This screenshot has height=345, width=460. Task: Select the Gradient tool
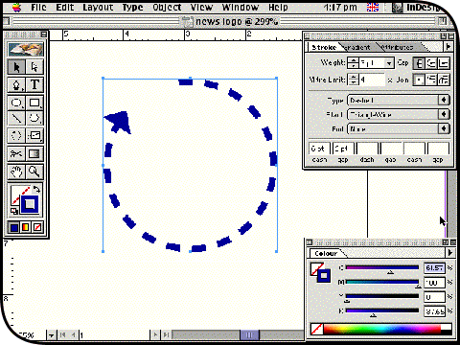pyautogui.click(x=34, y=154)
